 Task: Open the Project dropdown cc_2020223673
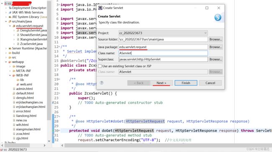163,33
